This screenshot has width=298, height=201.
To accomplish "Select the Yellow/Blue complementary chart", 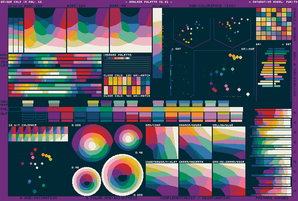I will 229,143.
